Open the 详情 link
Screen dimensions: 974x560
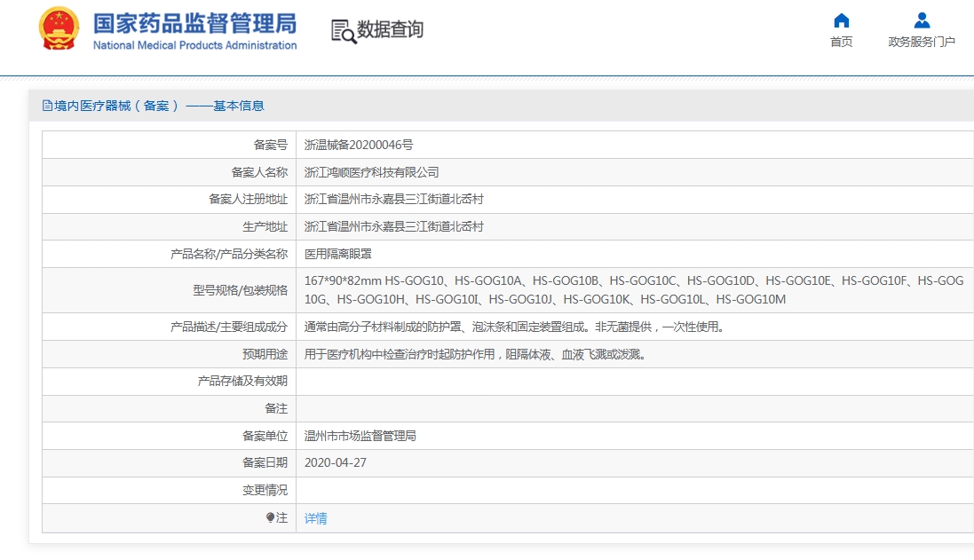(315, 518)
